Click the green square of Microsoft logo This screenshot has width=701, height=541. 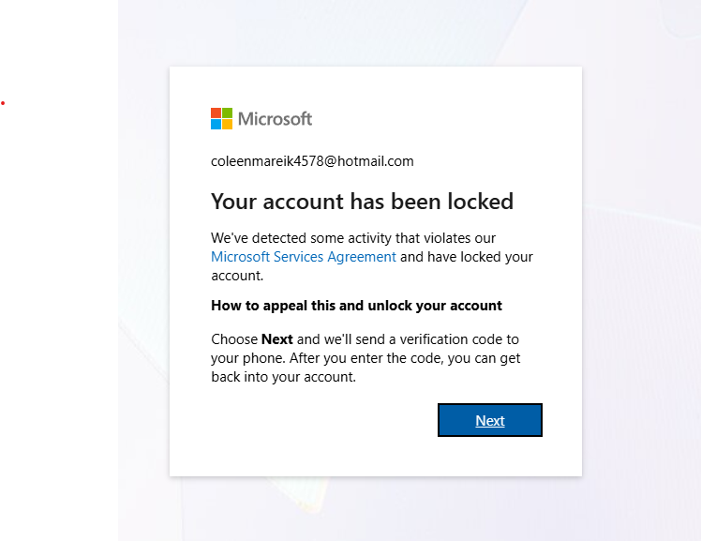227,113
